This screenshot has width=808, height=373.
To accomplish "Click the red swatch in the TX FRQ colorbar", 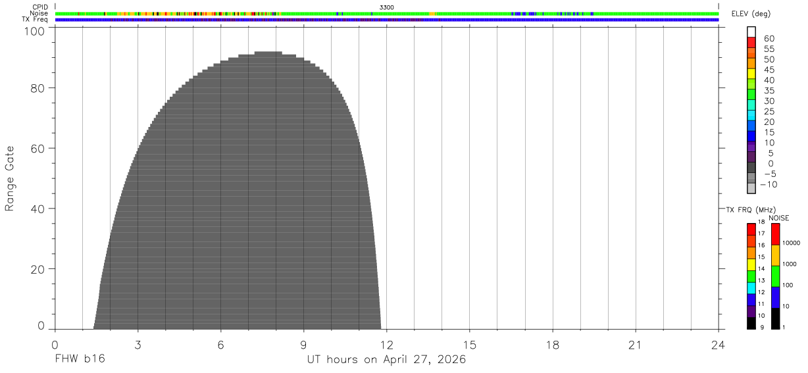I will point(751,229).
